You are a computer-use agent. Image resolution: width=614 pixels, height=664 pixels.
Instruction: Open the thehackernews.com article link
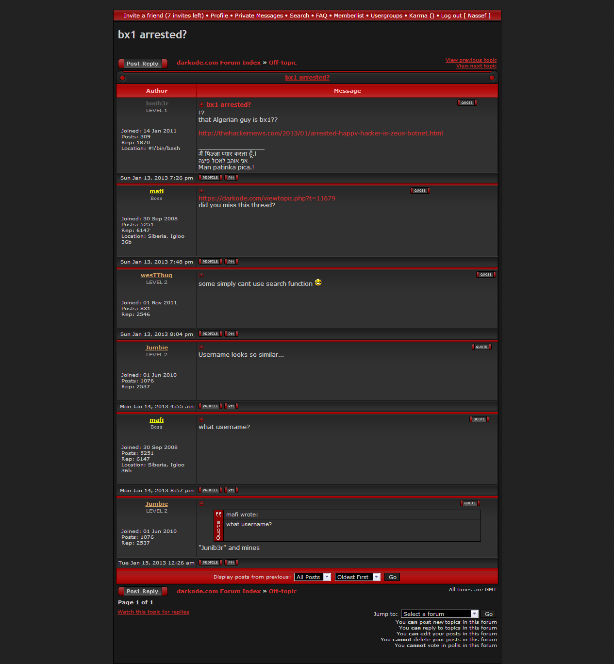coord(320,133)
